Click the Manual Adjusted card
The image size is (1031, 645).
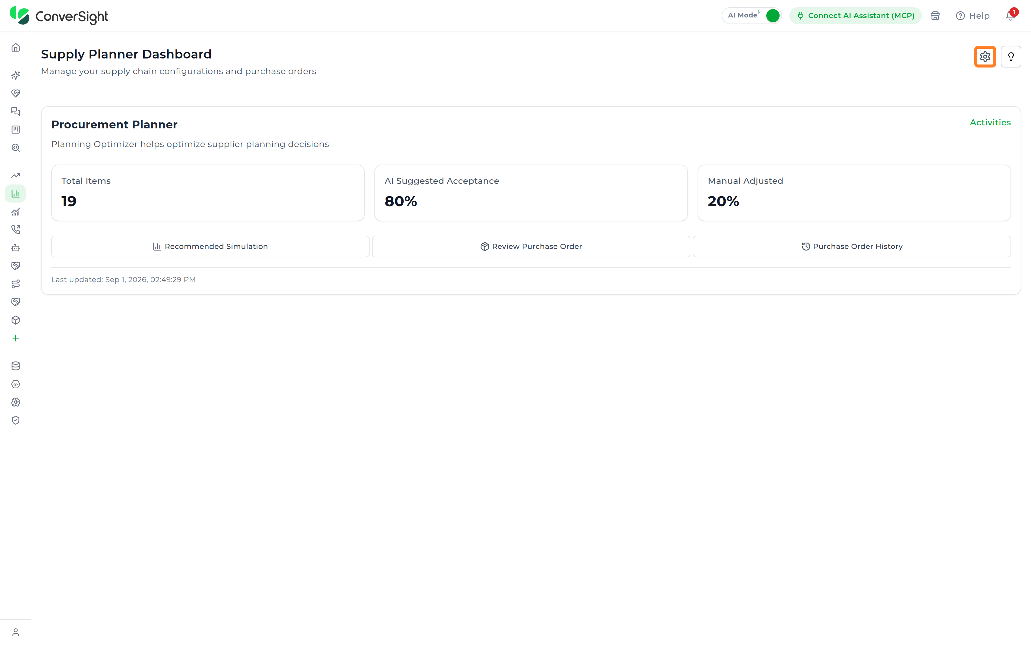(854, 193)
